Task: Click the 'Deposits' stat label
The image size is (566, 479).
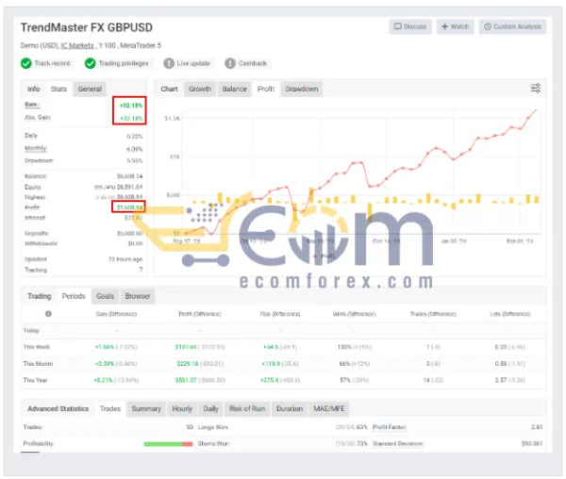Action: (37, 233)
